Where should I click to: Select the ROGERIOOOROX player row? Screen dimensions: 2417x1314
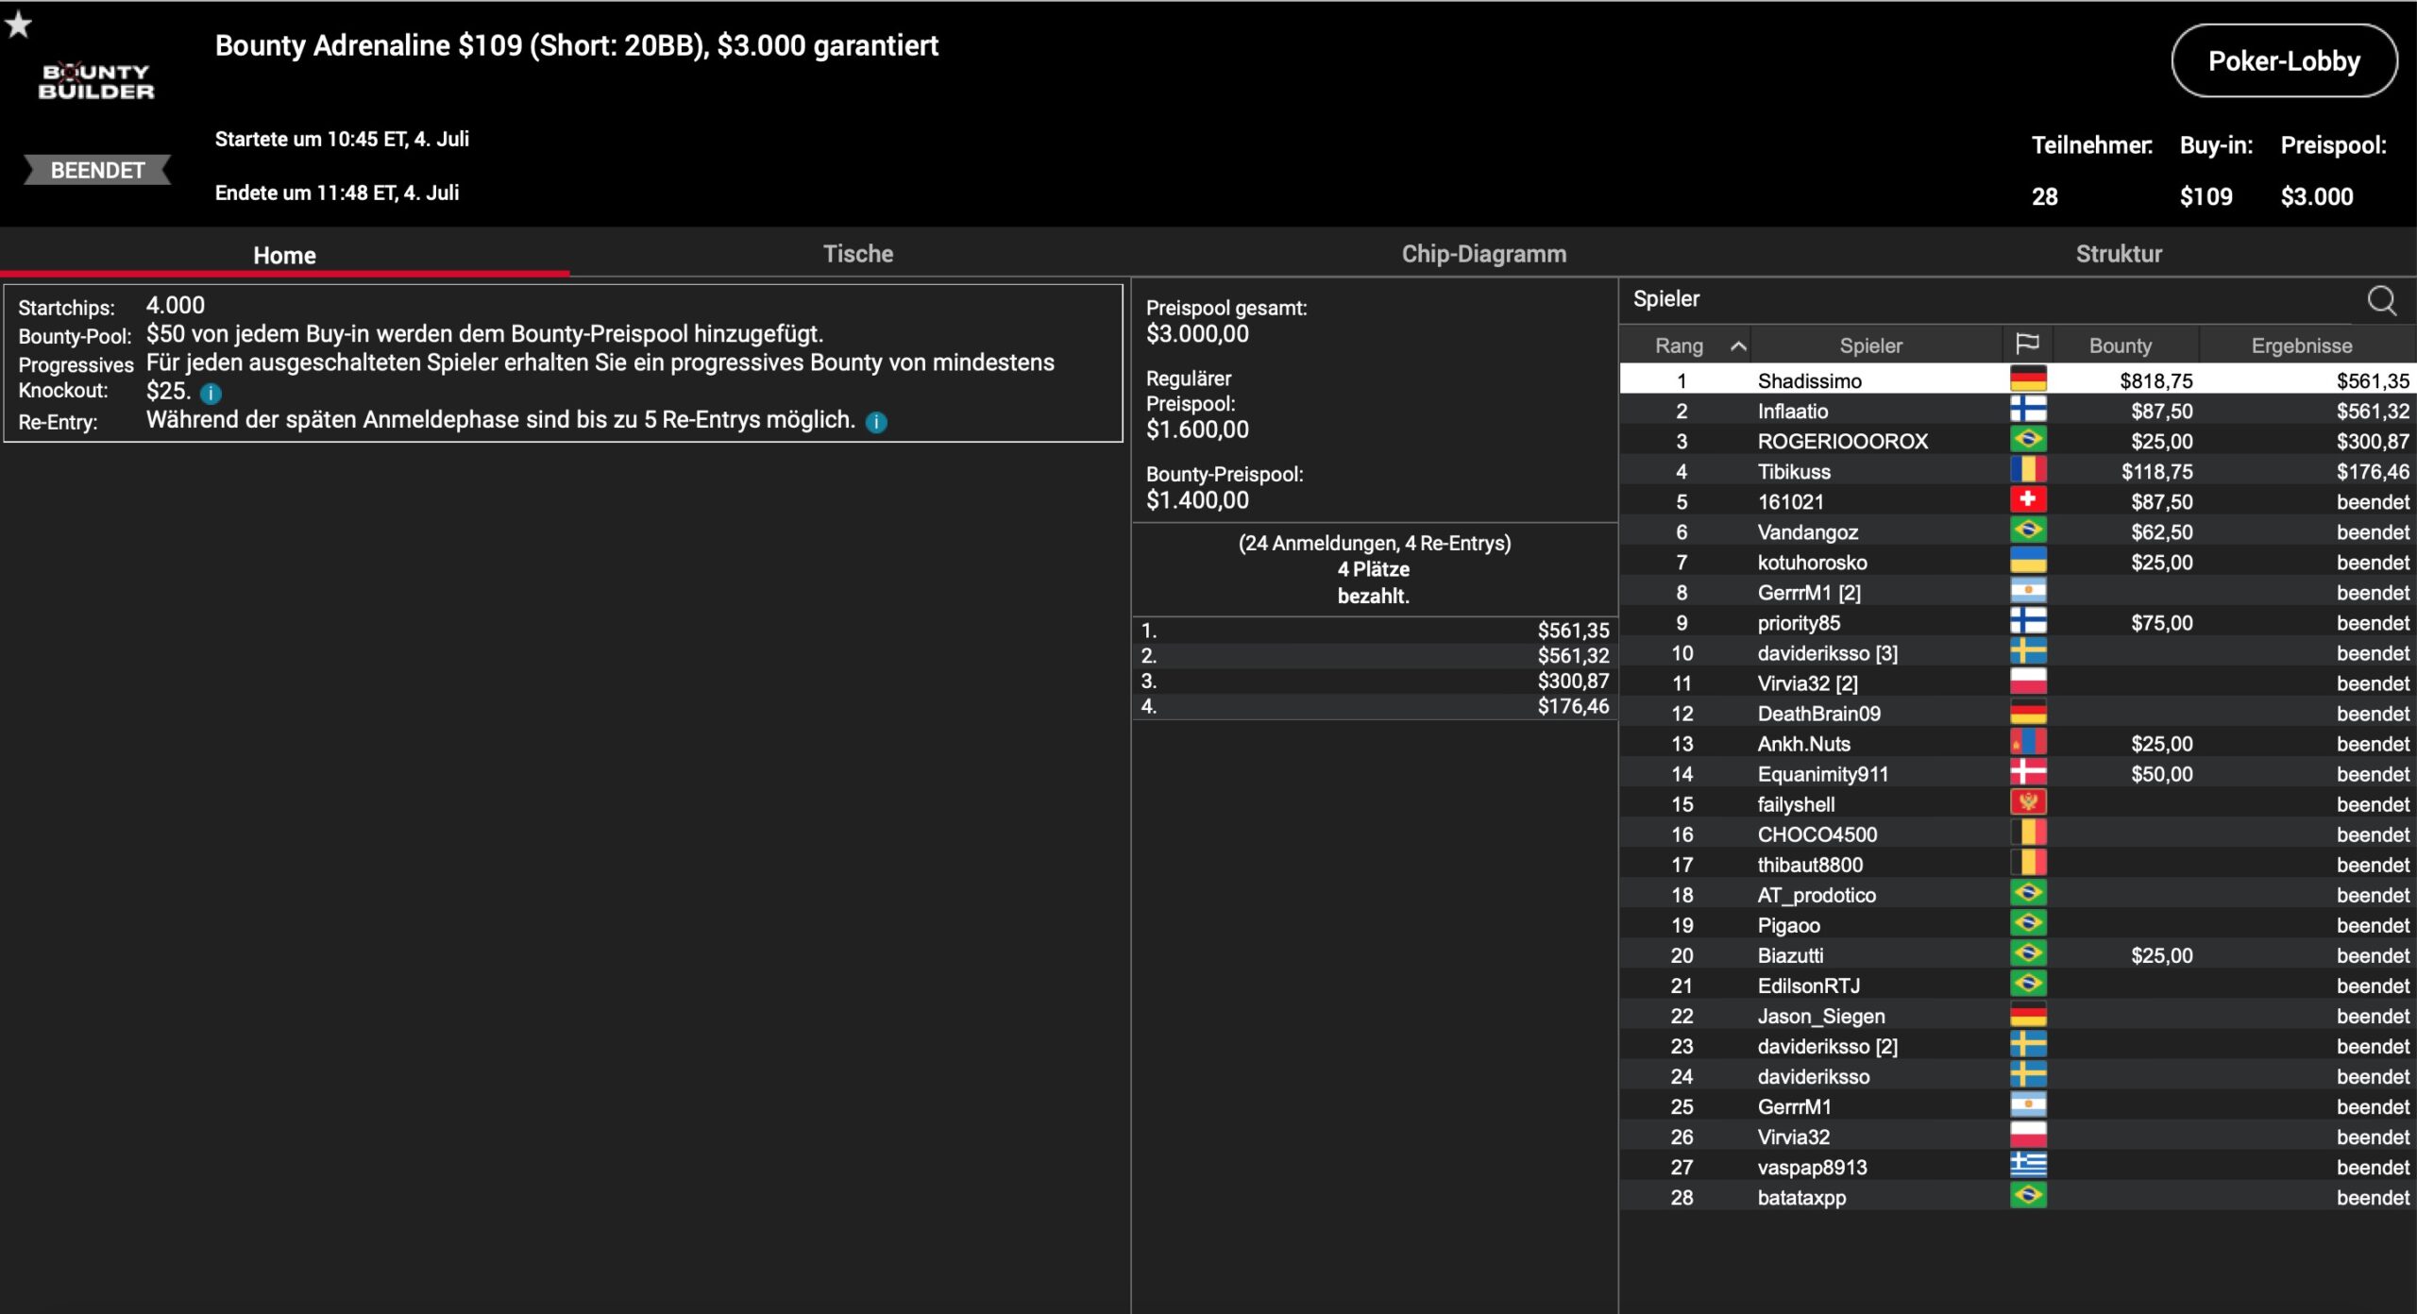(x=1841, y=441)
